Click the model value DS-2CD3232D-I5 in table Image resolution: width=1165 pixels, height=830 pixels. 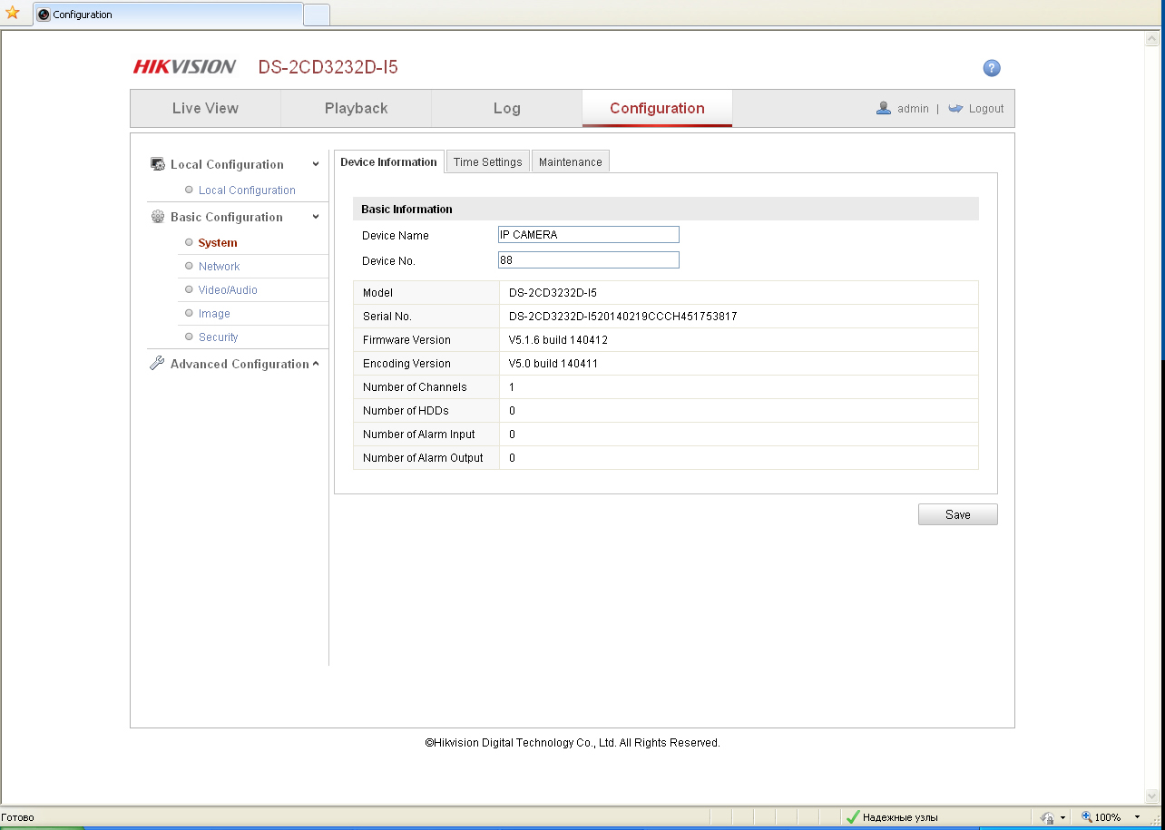coord(553,293)
